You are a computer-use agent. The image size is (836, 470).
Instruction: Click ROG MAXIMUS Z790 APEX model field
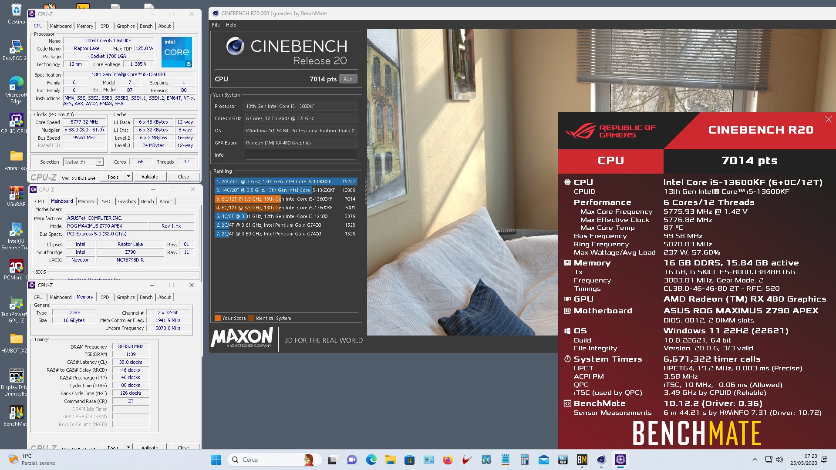pyautogui.click(x=106, y=226)
